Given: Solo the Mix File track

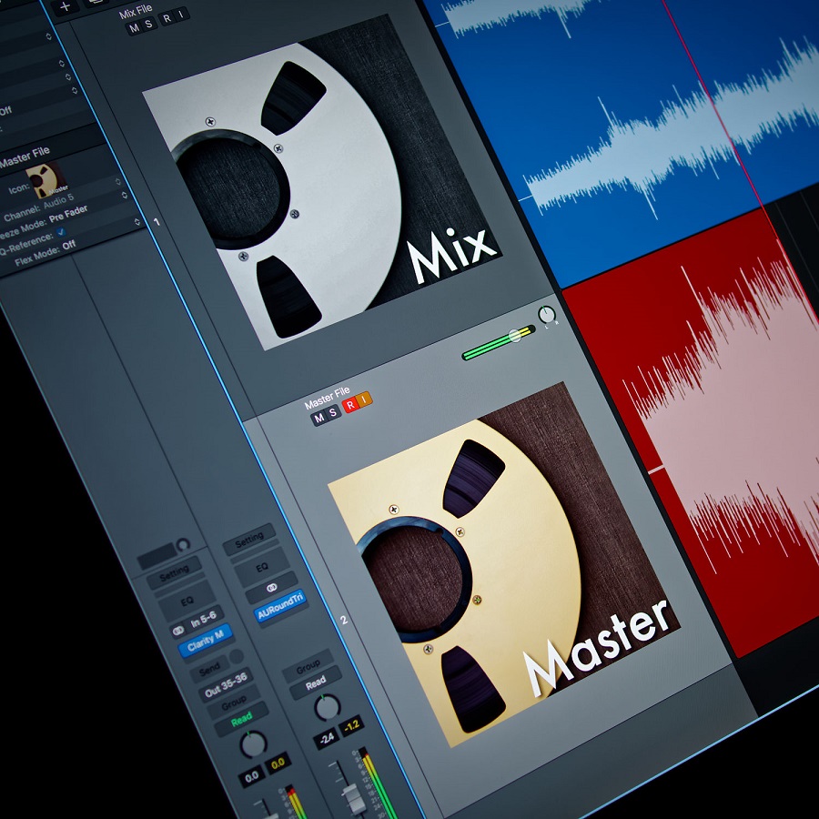Looking at the screenshot, I should pyautogui.click(x=148, y=24).
